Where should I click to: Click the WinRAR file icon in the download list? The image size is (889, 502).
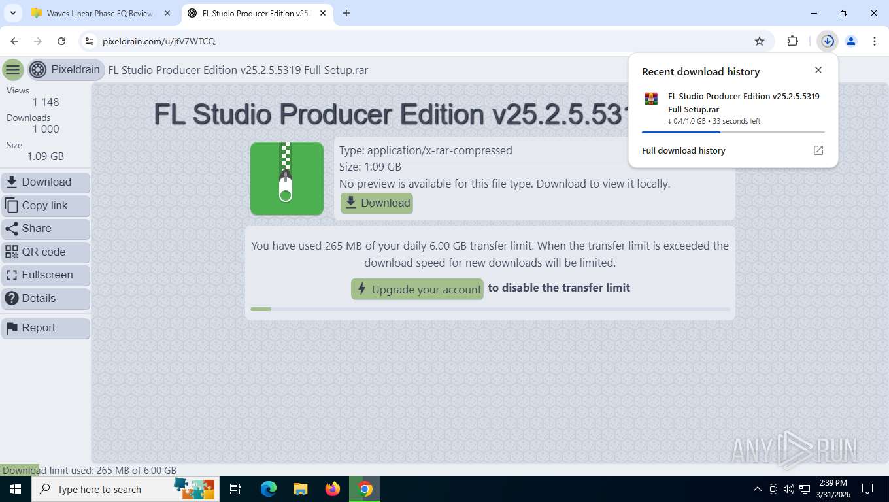(650, 99)
